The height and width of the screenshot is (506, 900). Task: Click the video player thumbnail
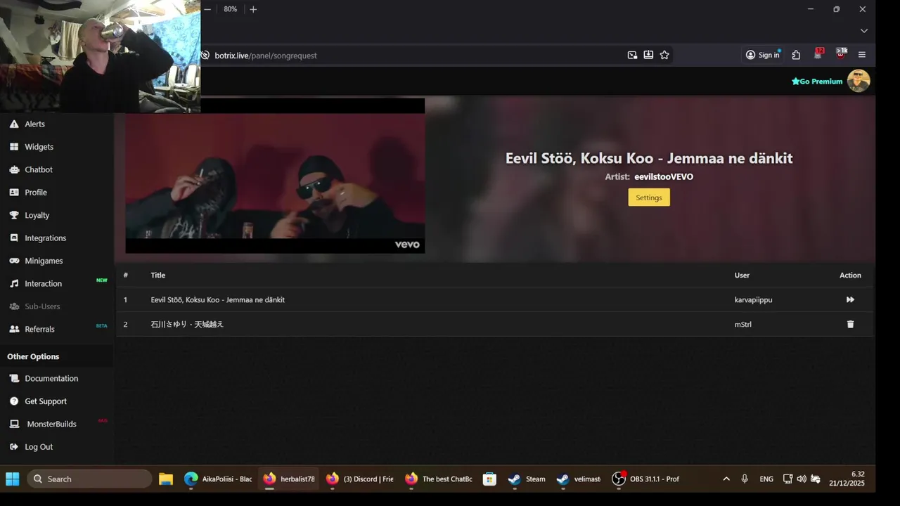click(x=275, y=176)
